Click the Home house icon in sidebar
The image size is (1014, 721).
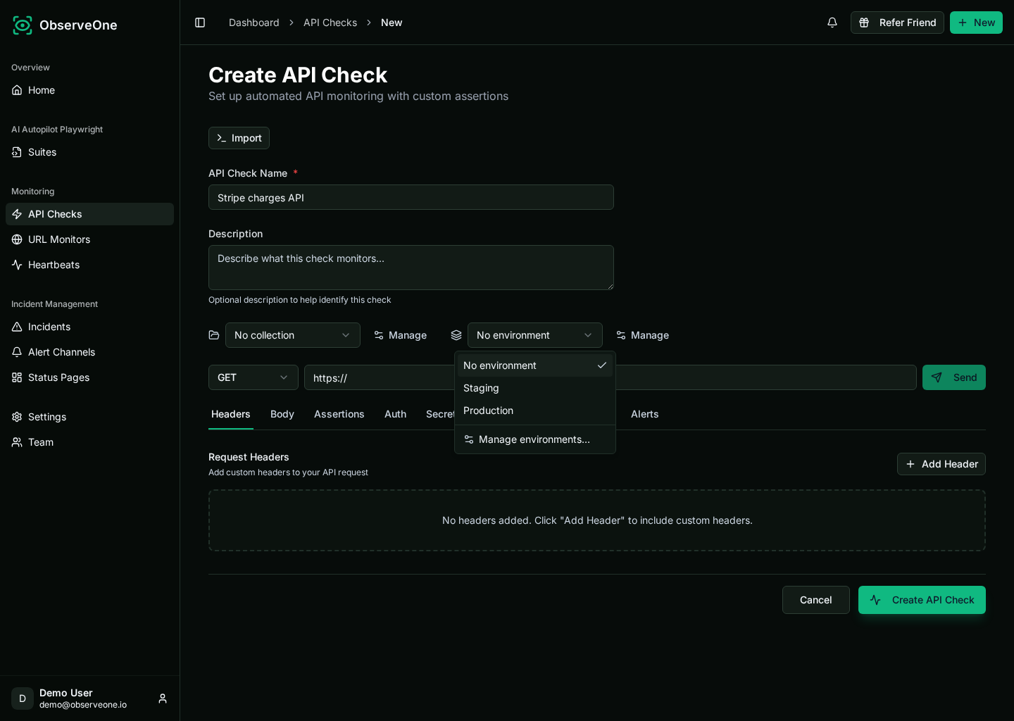point(17,90)
